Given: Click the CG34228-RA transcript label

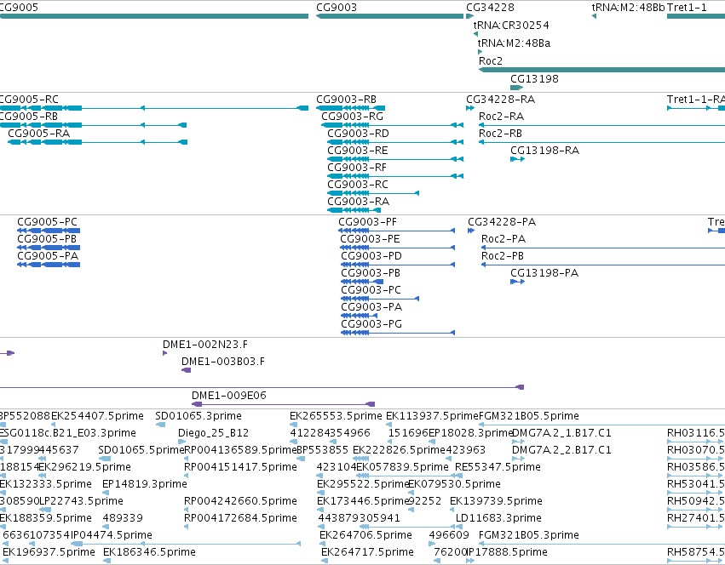Looking at the screenshot, I should pos(500,100).
